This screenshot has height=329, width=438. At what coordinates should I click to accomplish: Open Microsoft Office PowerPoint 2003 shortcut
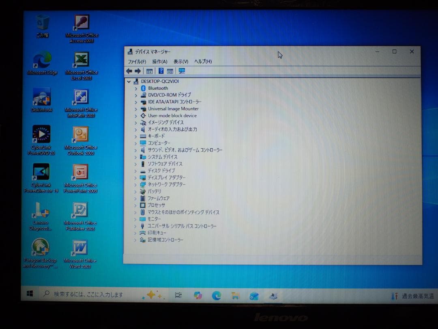click(80, 178)
